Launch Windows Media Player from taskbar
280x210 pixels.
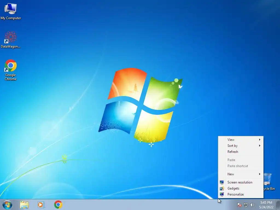click(41, 205)
